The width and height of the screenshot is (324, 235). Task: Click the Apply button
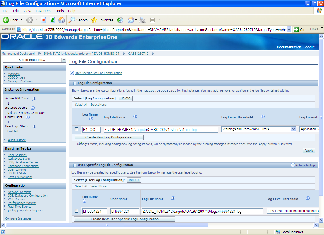coord(309,151)
